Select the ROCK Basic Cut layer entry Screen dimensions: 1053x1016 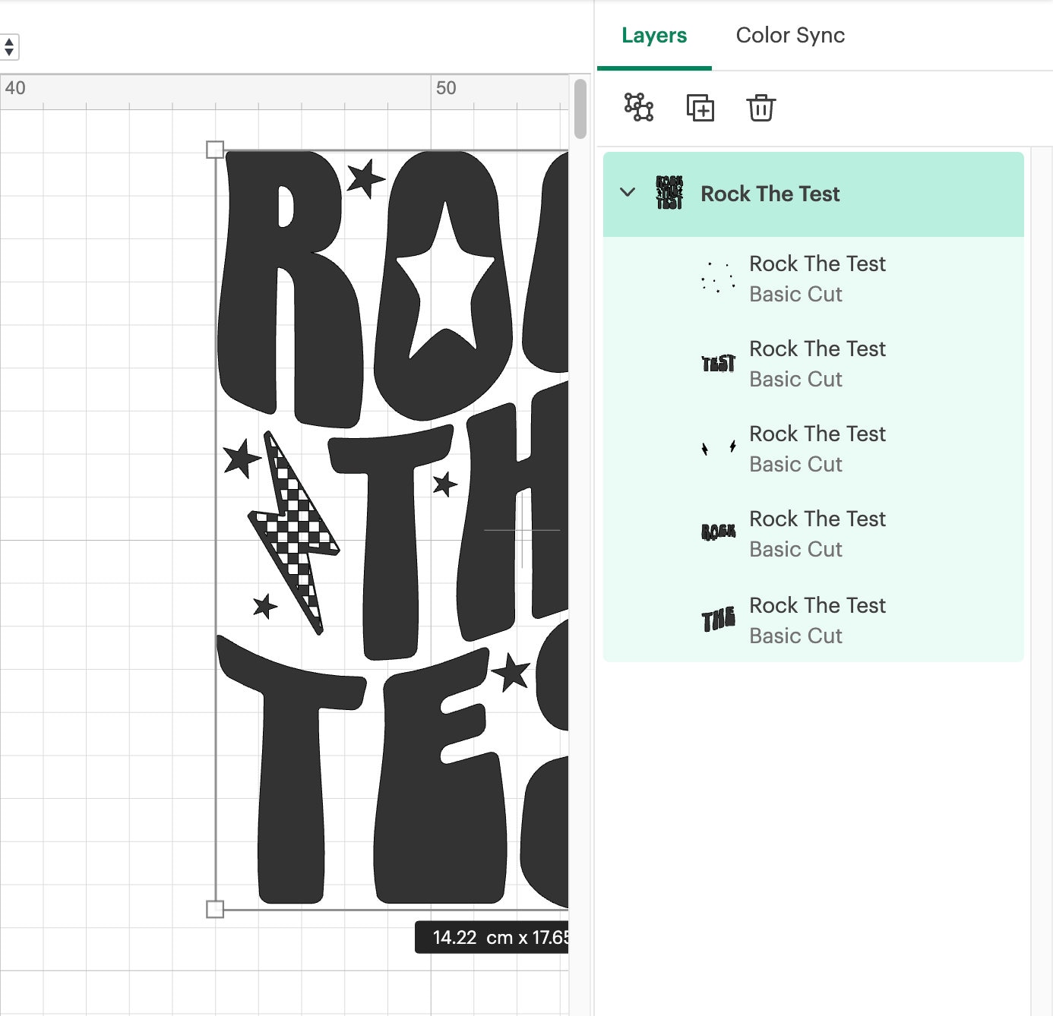coord(817,532)
